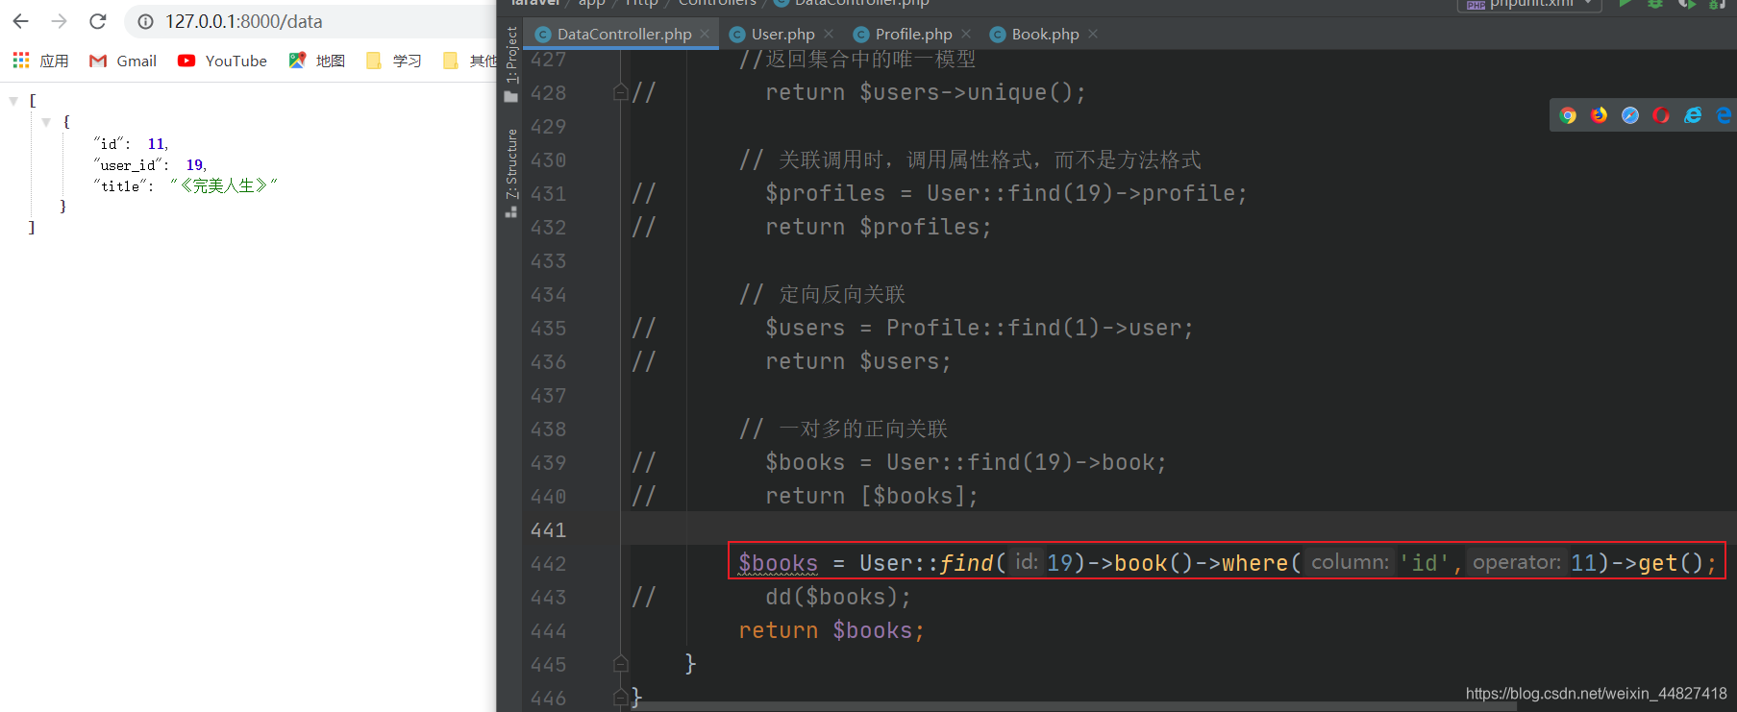Screen dimensions: 1737x712
Task: Go back in the browser
Action: (x=21, y=21)
